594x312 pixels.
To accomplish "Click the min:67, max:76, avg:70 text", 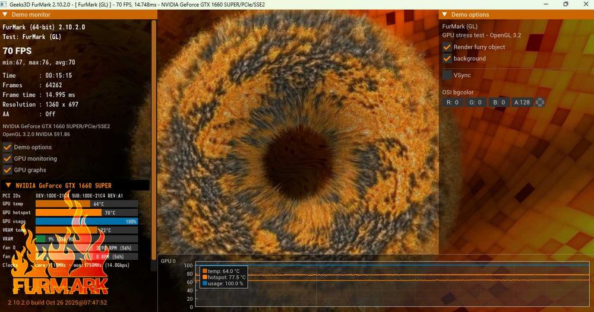I will (x=39, y=62).
